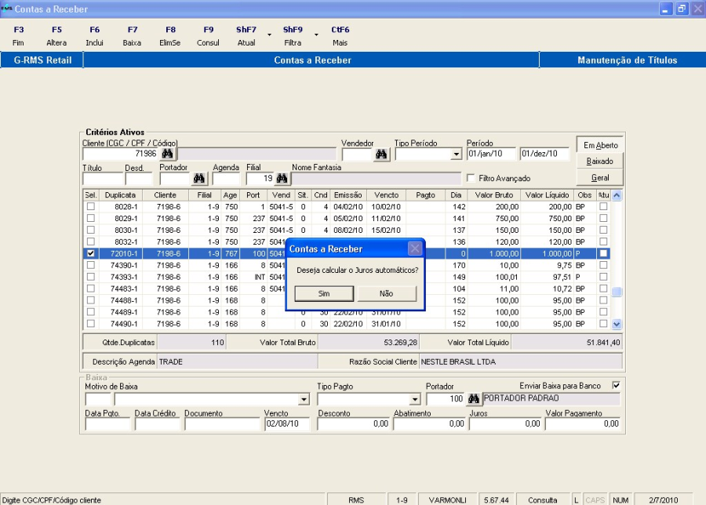The width and height of the screenshot is (706, 505).
Task: Select the F9 Consul toolbar command
Action: tap(208, 36)
